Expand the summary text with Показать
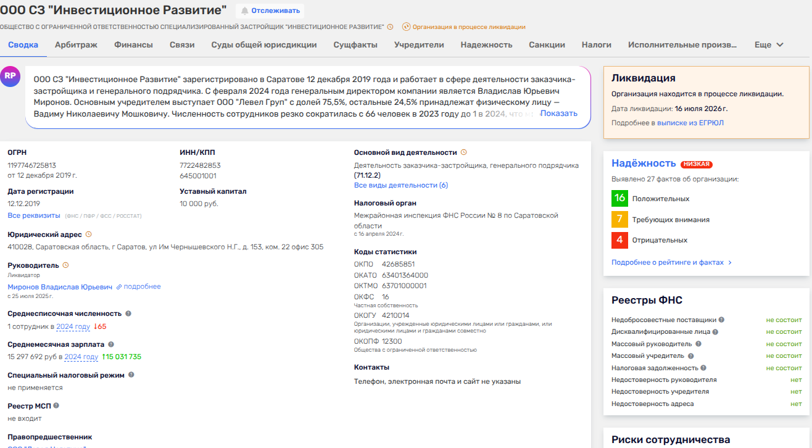This screenshot has height=448, width=812. click(559, 114)
